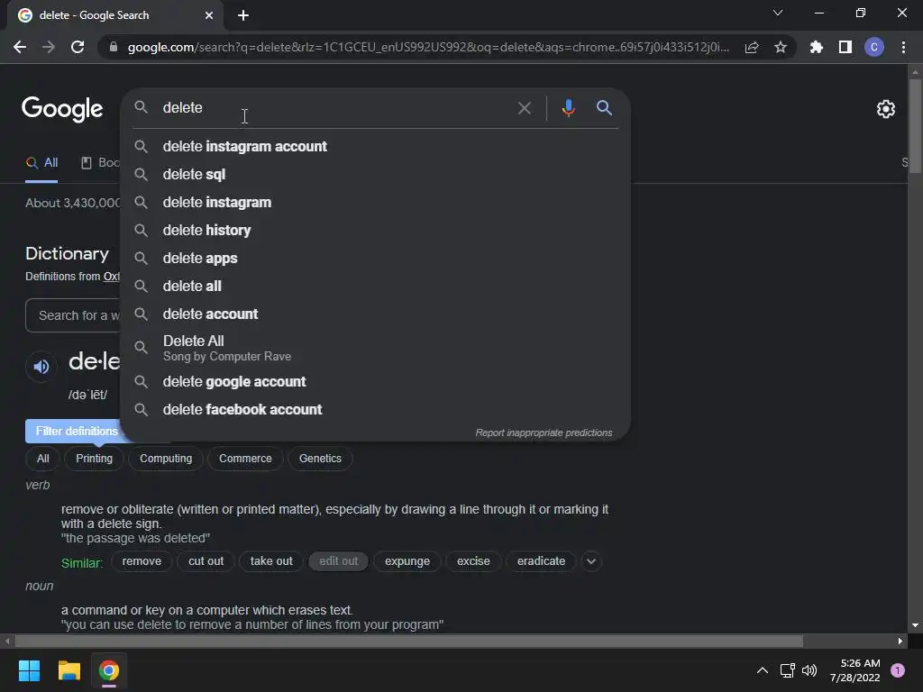Viewport: 923px width, 692px height.
Task: Open File Explorer from taskbar
Action: pos(69,670)
